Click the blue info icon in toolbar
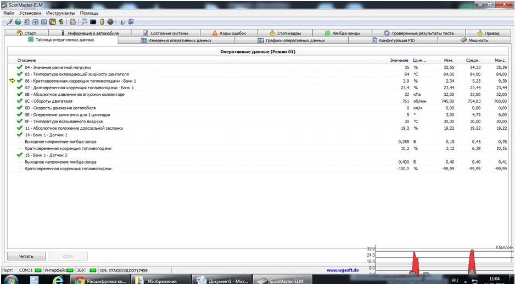This screenshot has height=284, width=515. coord(121,22)
